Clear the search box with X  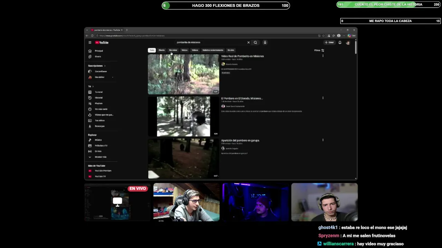248,42
